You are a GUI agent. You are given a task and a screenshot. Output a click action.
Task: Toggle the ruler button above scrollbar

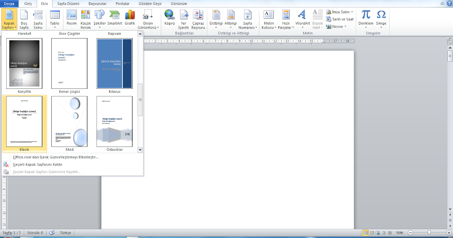450,42
